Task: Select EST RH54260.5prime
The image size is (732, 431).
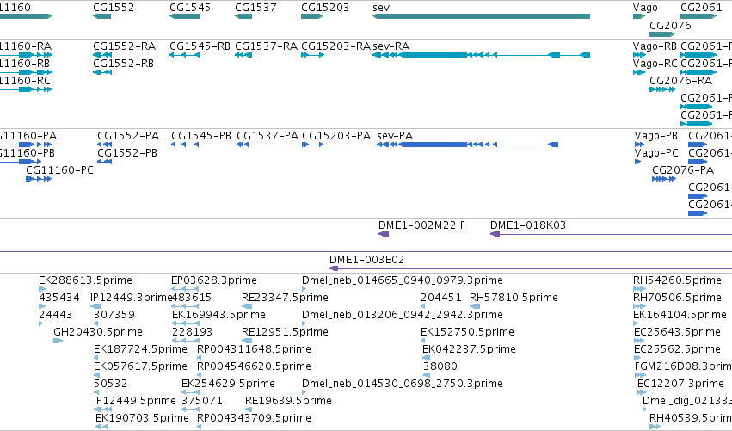Action: (639, 289)
